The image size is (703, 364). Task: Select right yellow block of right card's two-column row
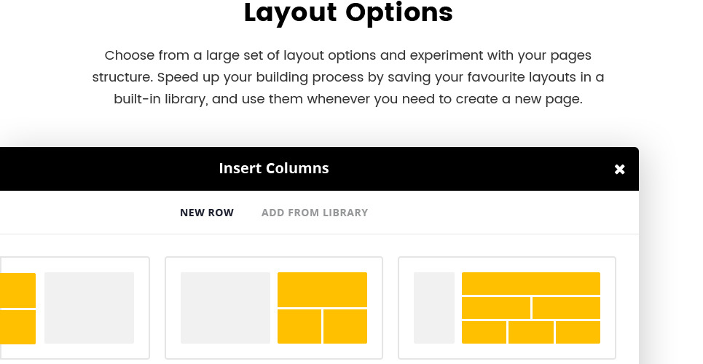click(x=566, y=307)
